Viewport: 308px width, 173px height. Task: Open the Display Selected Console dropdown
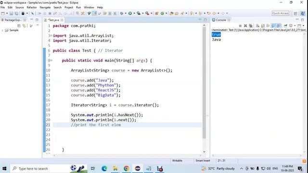point(295,25)
